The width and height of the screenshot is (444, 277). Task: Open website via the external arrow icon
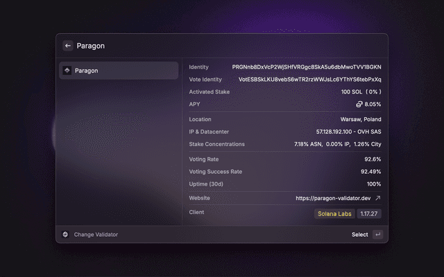(377, 198)
